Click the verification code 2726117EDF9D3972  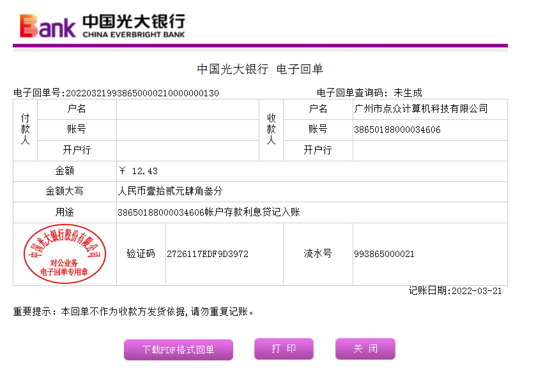[208, 254]
